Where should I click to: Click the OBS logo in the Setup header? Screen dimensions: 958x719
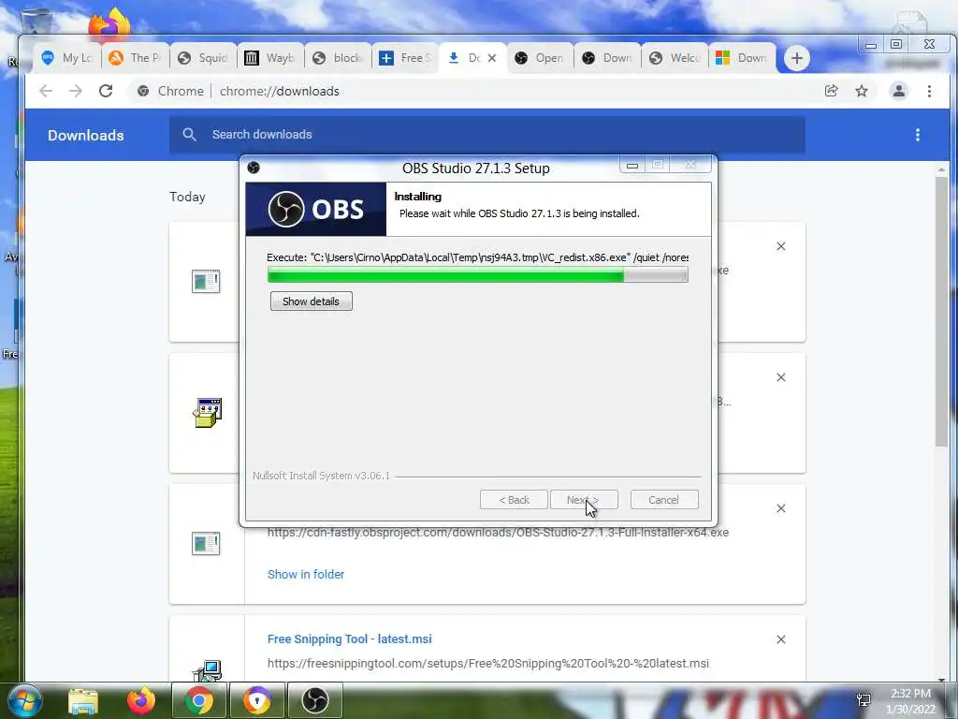[316, 209]
